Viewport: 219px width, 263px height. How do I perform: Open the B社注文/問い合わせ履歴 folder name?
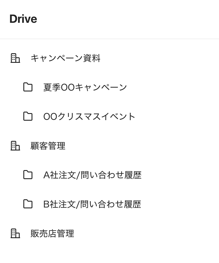92,204
